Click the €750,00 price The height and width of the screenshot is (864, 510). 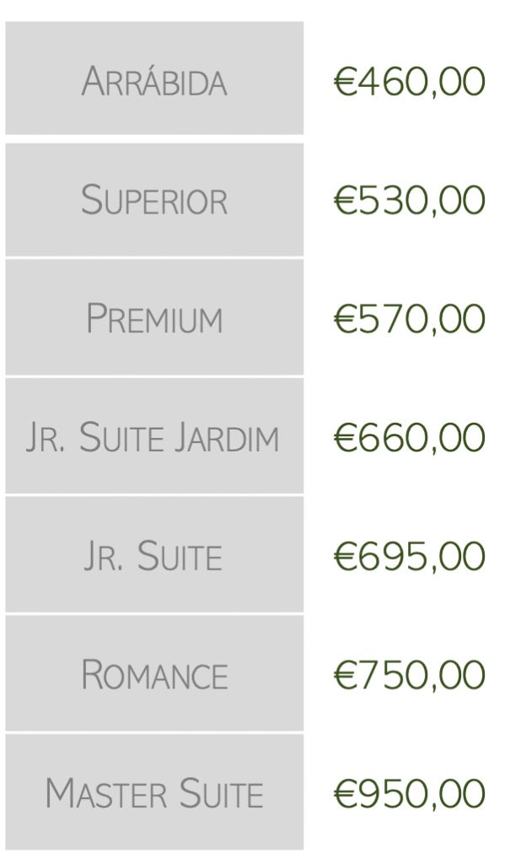point(410,675)
